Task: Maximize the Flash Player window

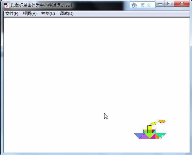Action: (169, 3)
